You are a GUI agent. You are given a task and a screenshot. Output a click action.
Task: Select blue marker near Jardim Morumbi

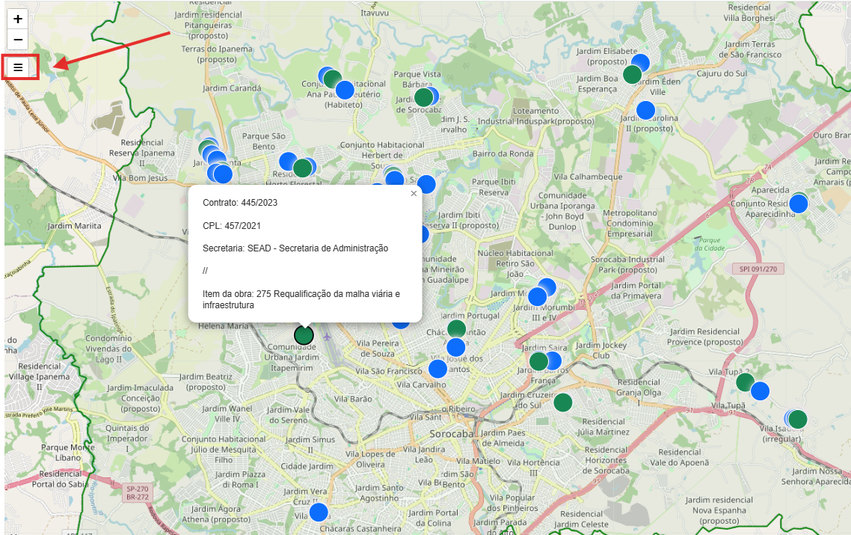[537, 297]
